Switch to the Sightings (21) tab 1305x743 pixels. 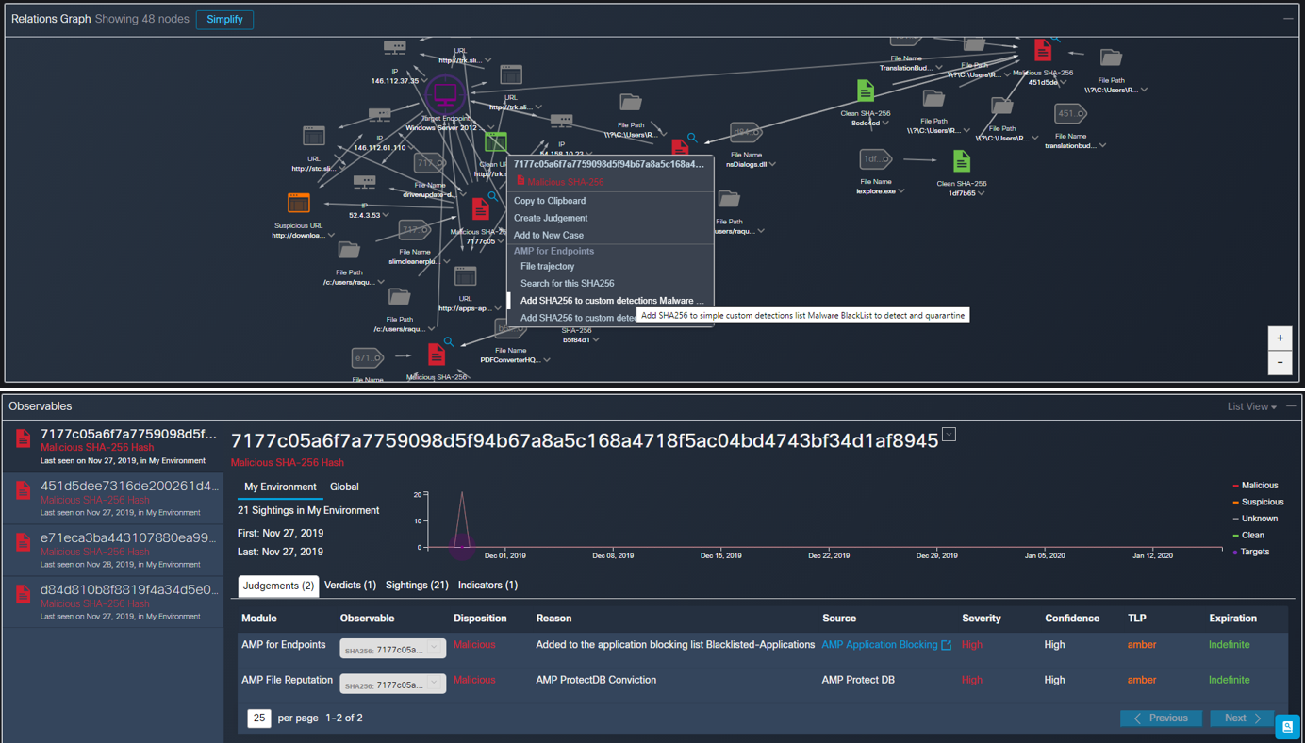pyautogui.click(x=417, y=586)
